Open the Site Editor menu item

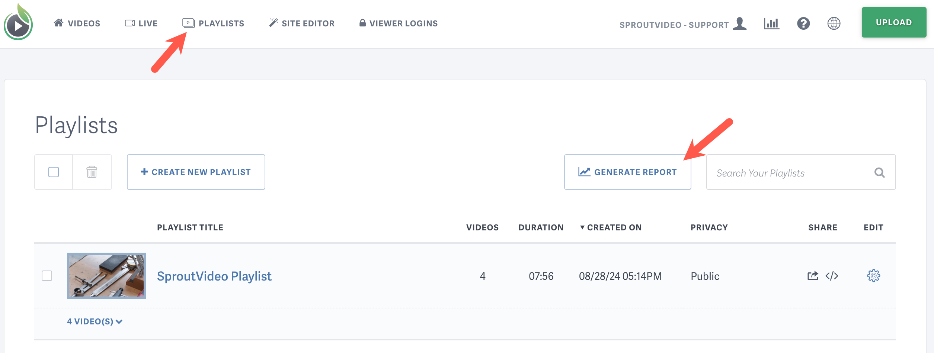point(302,23)
